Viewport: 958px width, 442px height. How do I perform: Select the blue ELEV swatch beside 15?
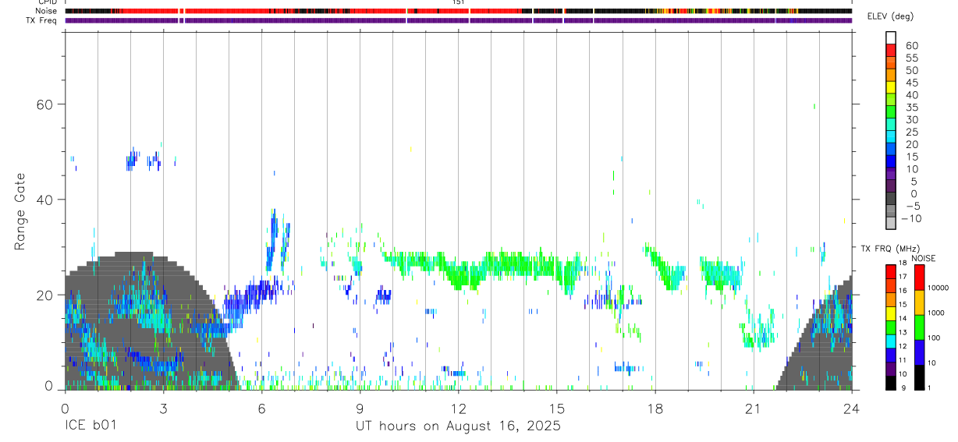coord(891,161)
